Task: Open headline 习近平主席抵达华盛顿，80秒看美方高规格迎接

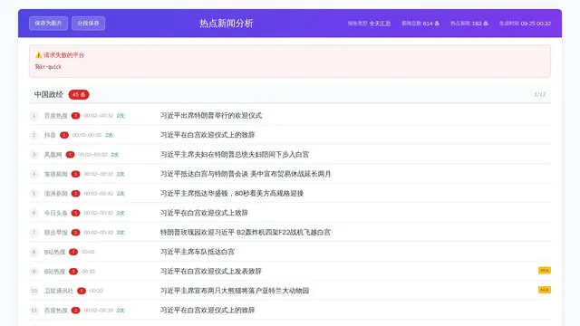Action: coord(232,193)
